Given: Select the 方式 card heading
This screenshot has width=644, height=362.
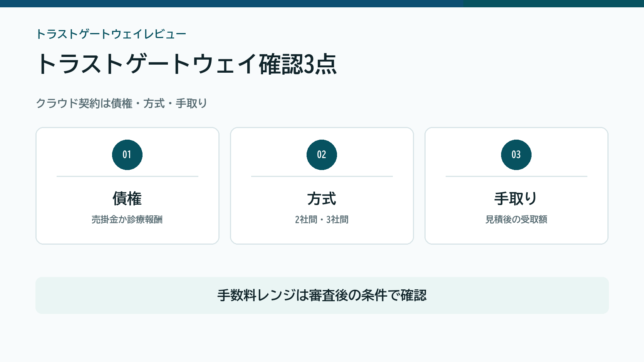Looking at the screenshot, I should (x=322, y=199).
